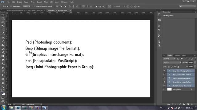Select the Horizontal Type tool
The width and height of the screenshot is (197, 110).
click(3, 71)
